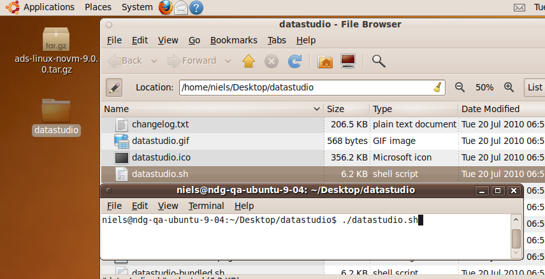Select the changelog.txt file row

coord(161,124)
